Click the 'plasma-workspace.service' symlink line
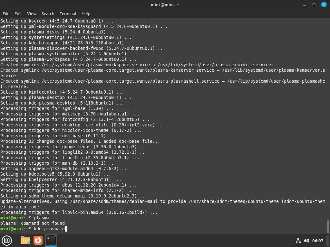330x247 pixels. click(137, 65)
